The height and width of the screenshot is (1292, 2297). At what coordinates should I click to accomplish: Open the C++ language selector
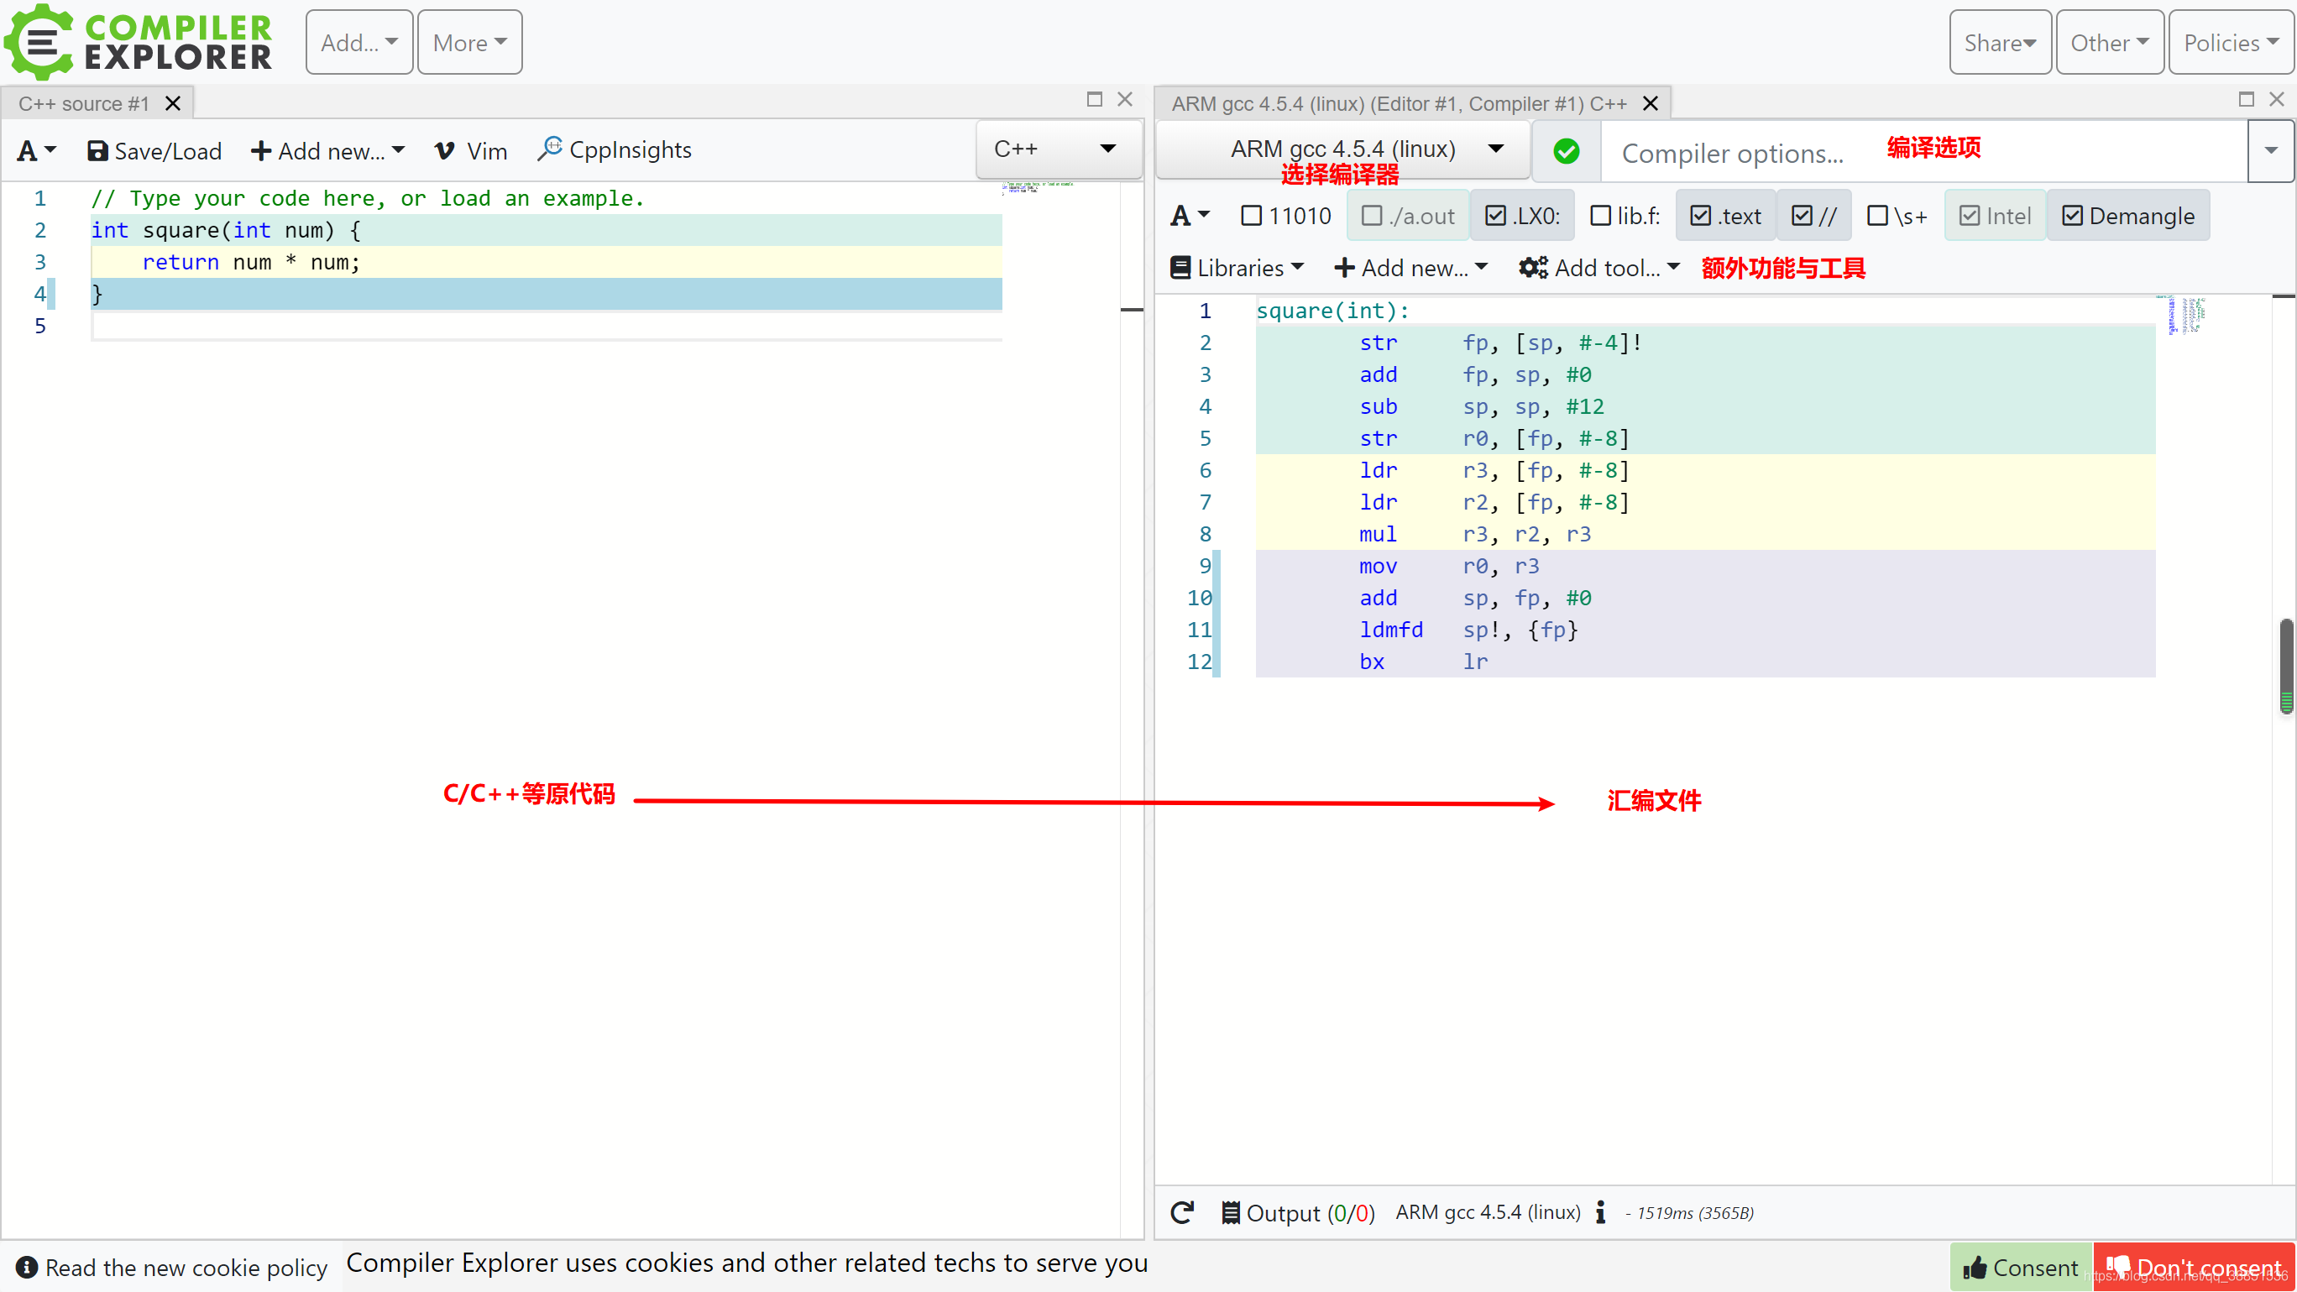(x=1058, y=149)
